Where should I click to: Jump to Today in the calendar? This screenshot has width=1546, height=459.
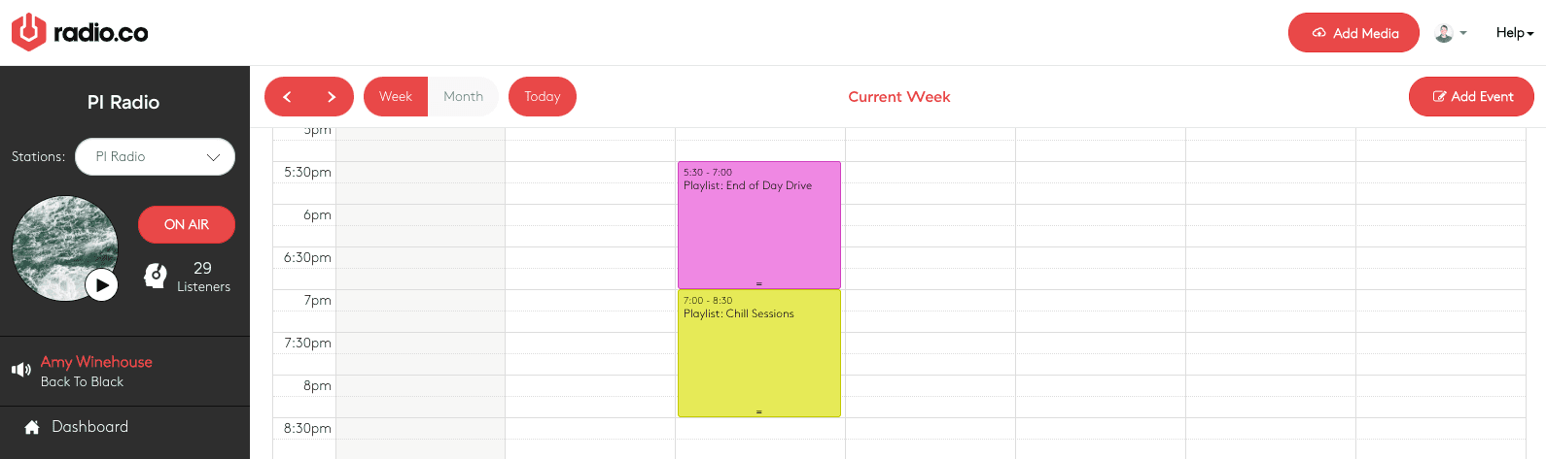click(543, 97)
